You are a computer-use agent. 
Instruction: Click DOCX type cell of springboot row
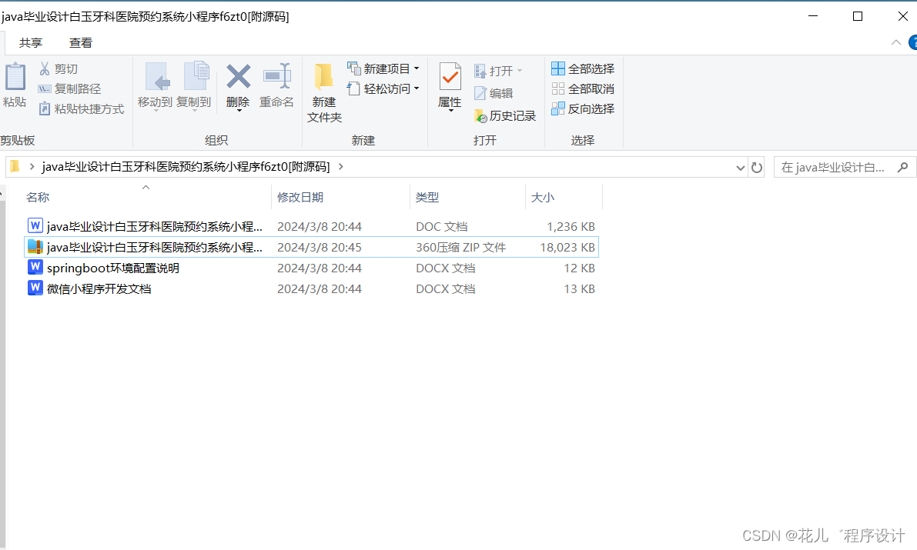click(446, 268)
